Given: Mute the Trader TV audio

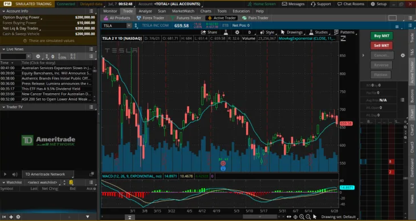Looking at the screenshot, I should tap(15, 174).
